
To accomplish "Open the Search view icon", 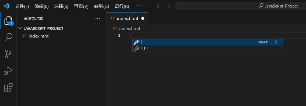I will 8,37.
